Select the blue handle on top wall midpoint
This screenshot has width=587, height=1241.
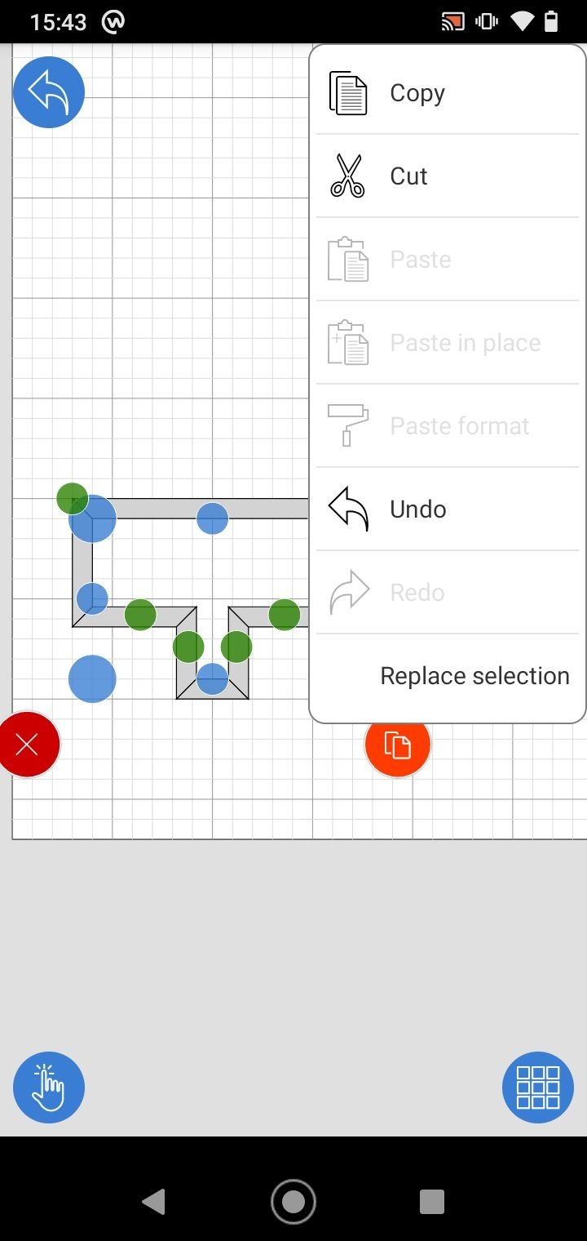tap(212, 518)
